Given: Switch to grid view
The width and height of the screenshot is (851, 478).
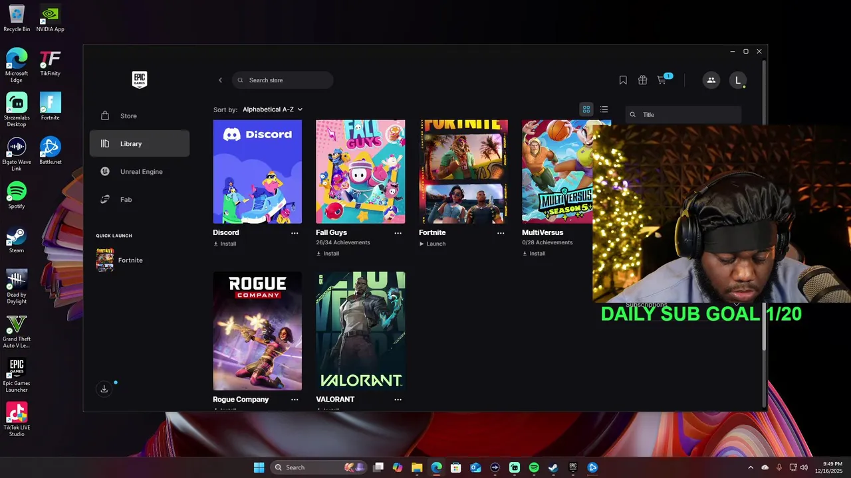Looking at the screenshot, I should point(586,110).
